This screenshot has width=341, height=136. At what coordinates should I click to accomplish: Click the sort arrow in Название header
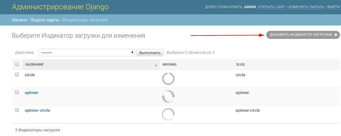point(156,65)
